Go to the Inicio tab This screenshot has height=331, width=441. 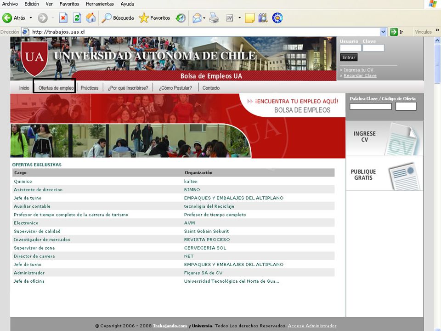tap(24, 88)
